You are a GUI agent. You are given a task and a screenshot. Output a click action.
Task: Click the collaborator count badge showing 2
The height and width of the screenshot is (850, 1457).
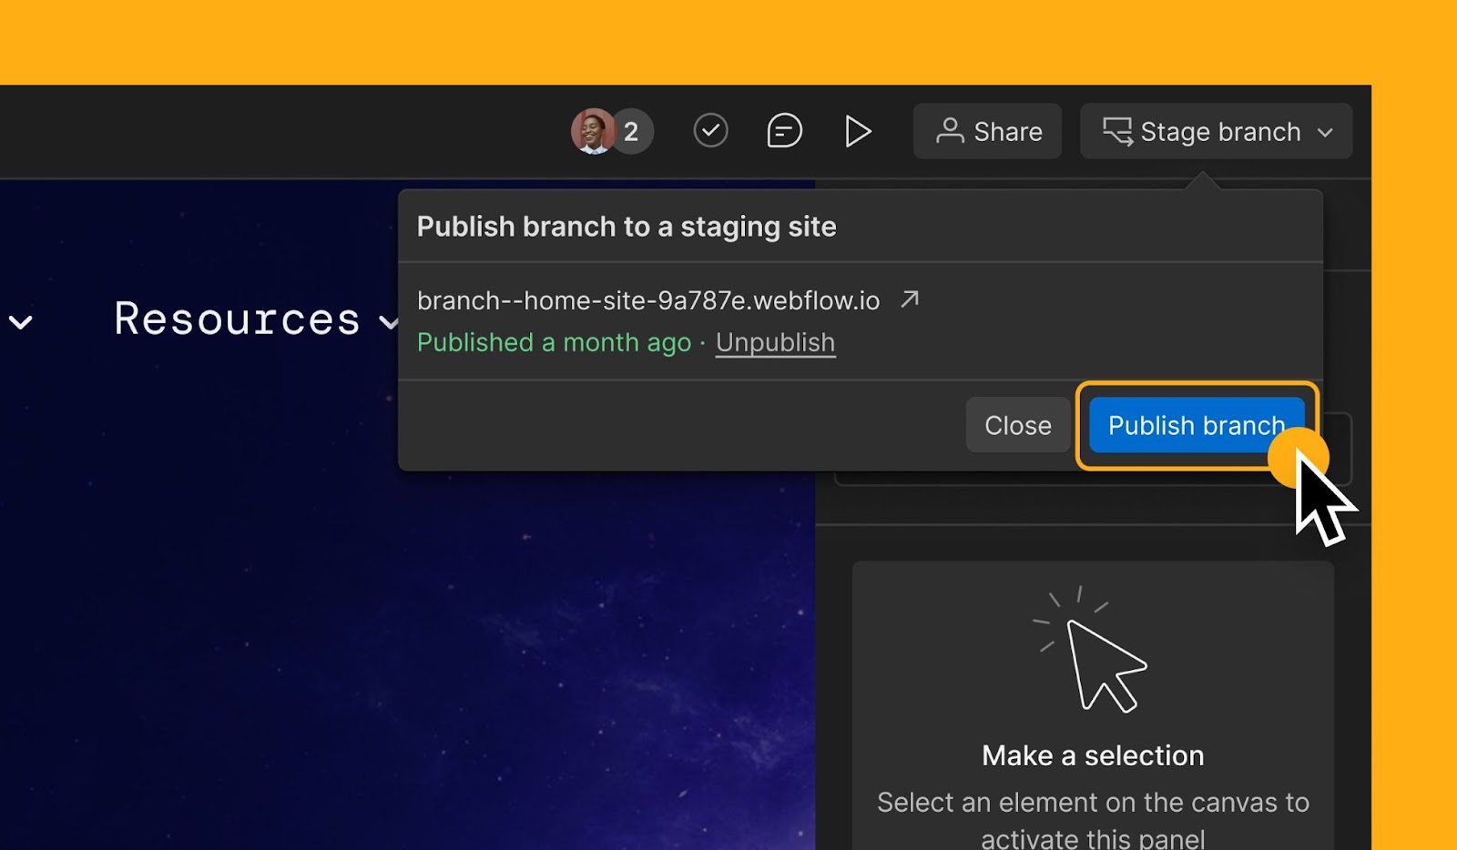pyautogui.click(x=632, y=132)
